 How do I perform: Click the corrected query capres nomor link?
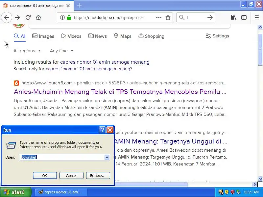tap(105, 62)
